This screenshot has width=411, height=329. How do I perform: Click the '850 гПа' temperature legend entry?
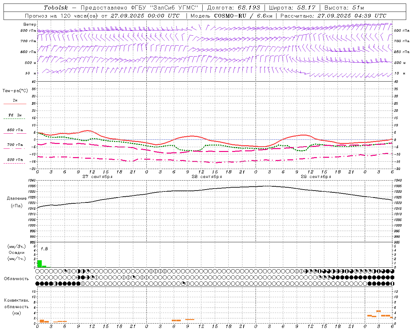[x=15, y=130]
